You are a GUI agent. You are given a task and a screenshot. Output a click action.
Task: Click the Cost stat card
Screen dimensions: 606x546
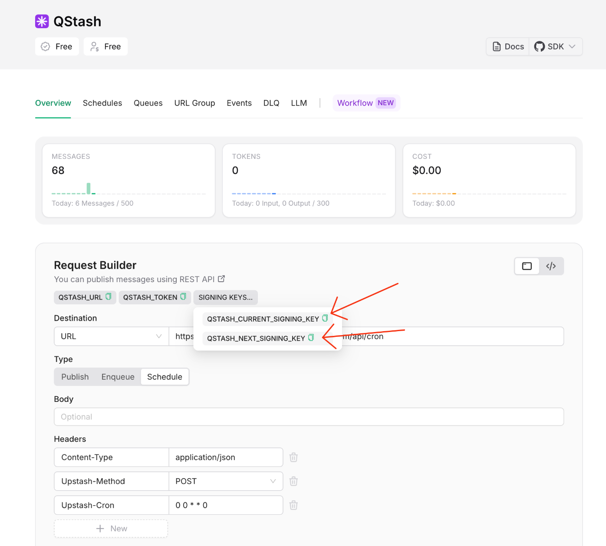point(489,181)
